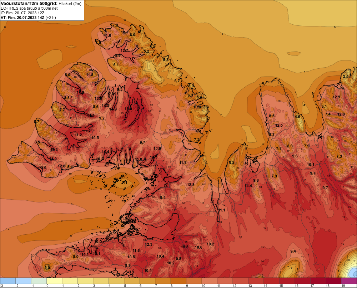Click the '12.3' temperature label
The image size is (357, 288).
coord(149,244)
